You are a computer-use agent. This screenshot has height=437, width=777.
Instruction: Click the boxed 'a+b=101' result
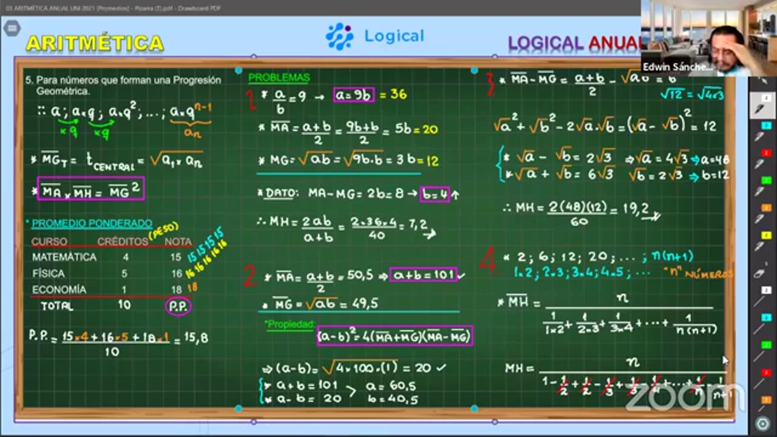click(423, 275)
